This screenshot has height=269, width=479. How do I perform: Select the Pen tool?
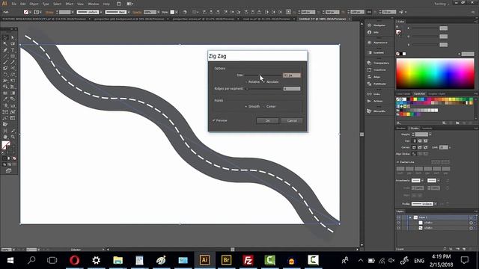pyautogui.click(x=5, y=50)
